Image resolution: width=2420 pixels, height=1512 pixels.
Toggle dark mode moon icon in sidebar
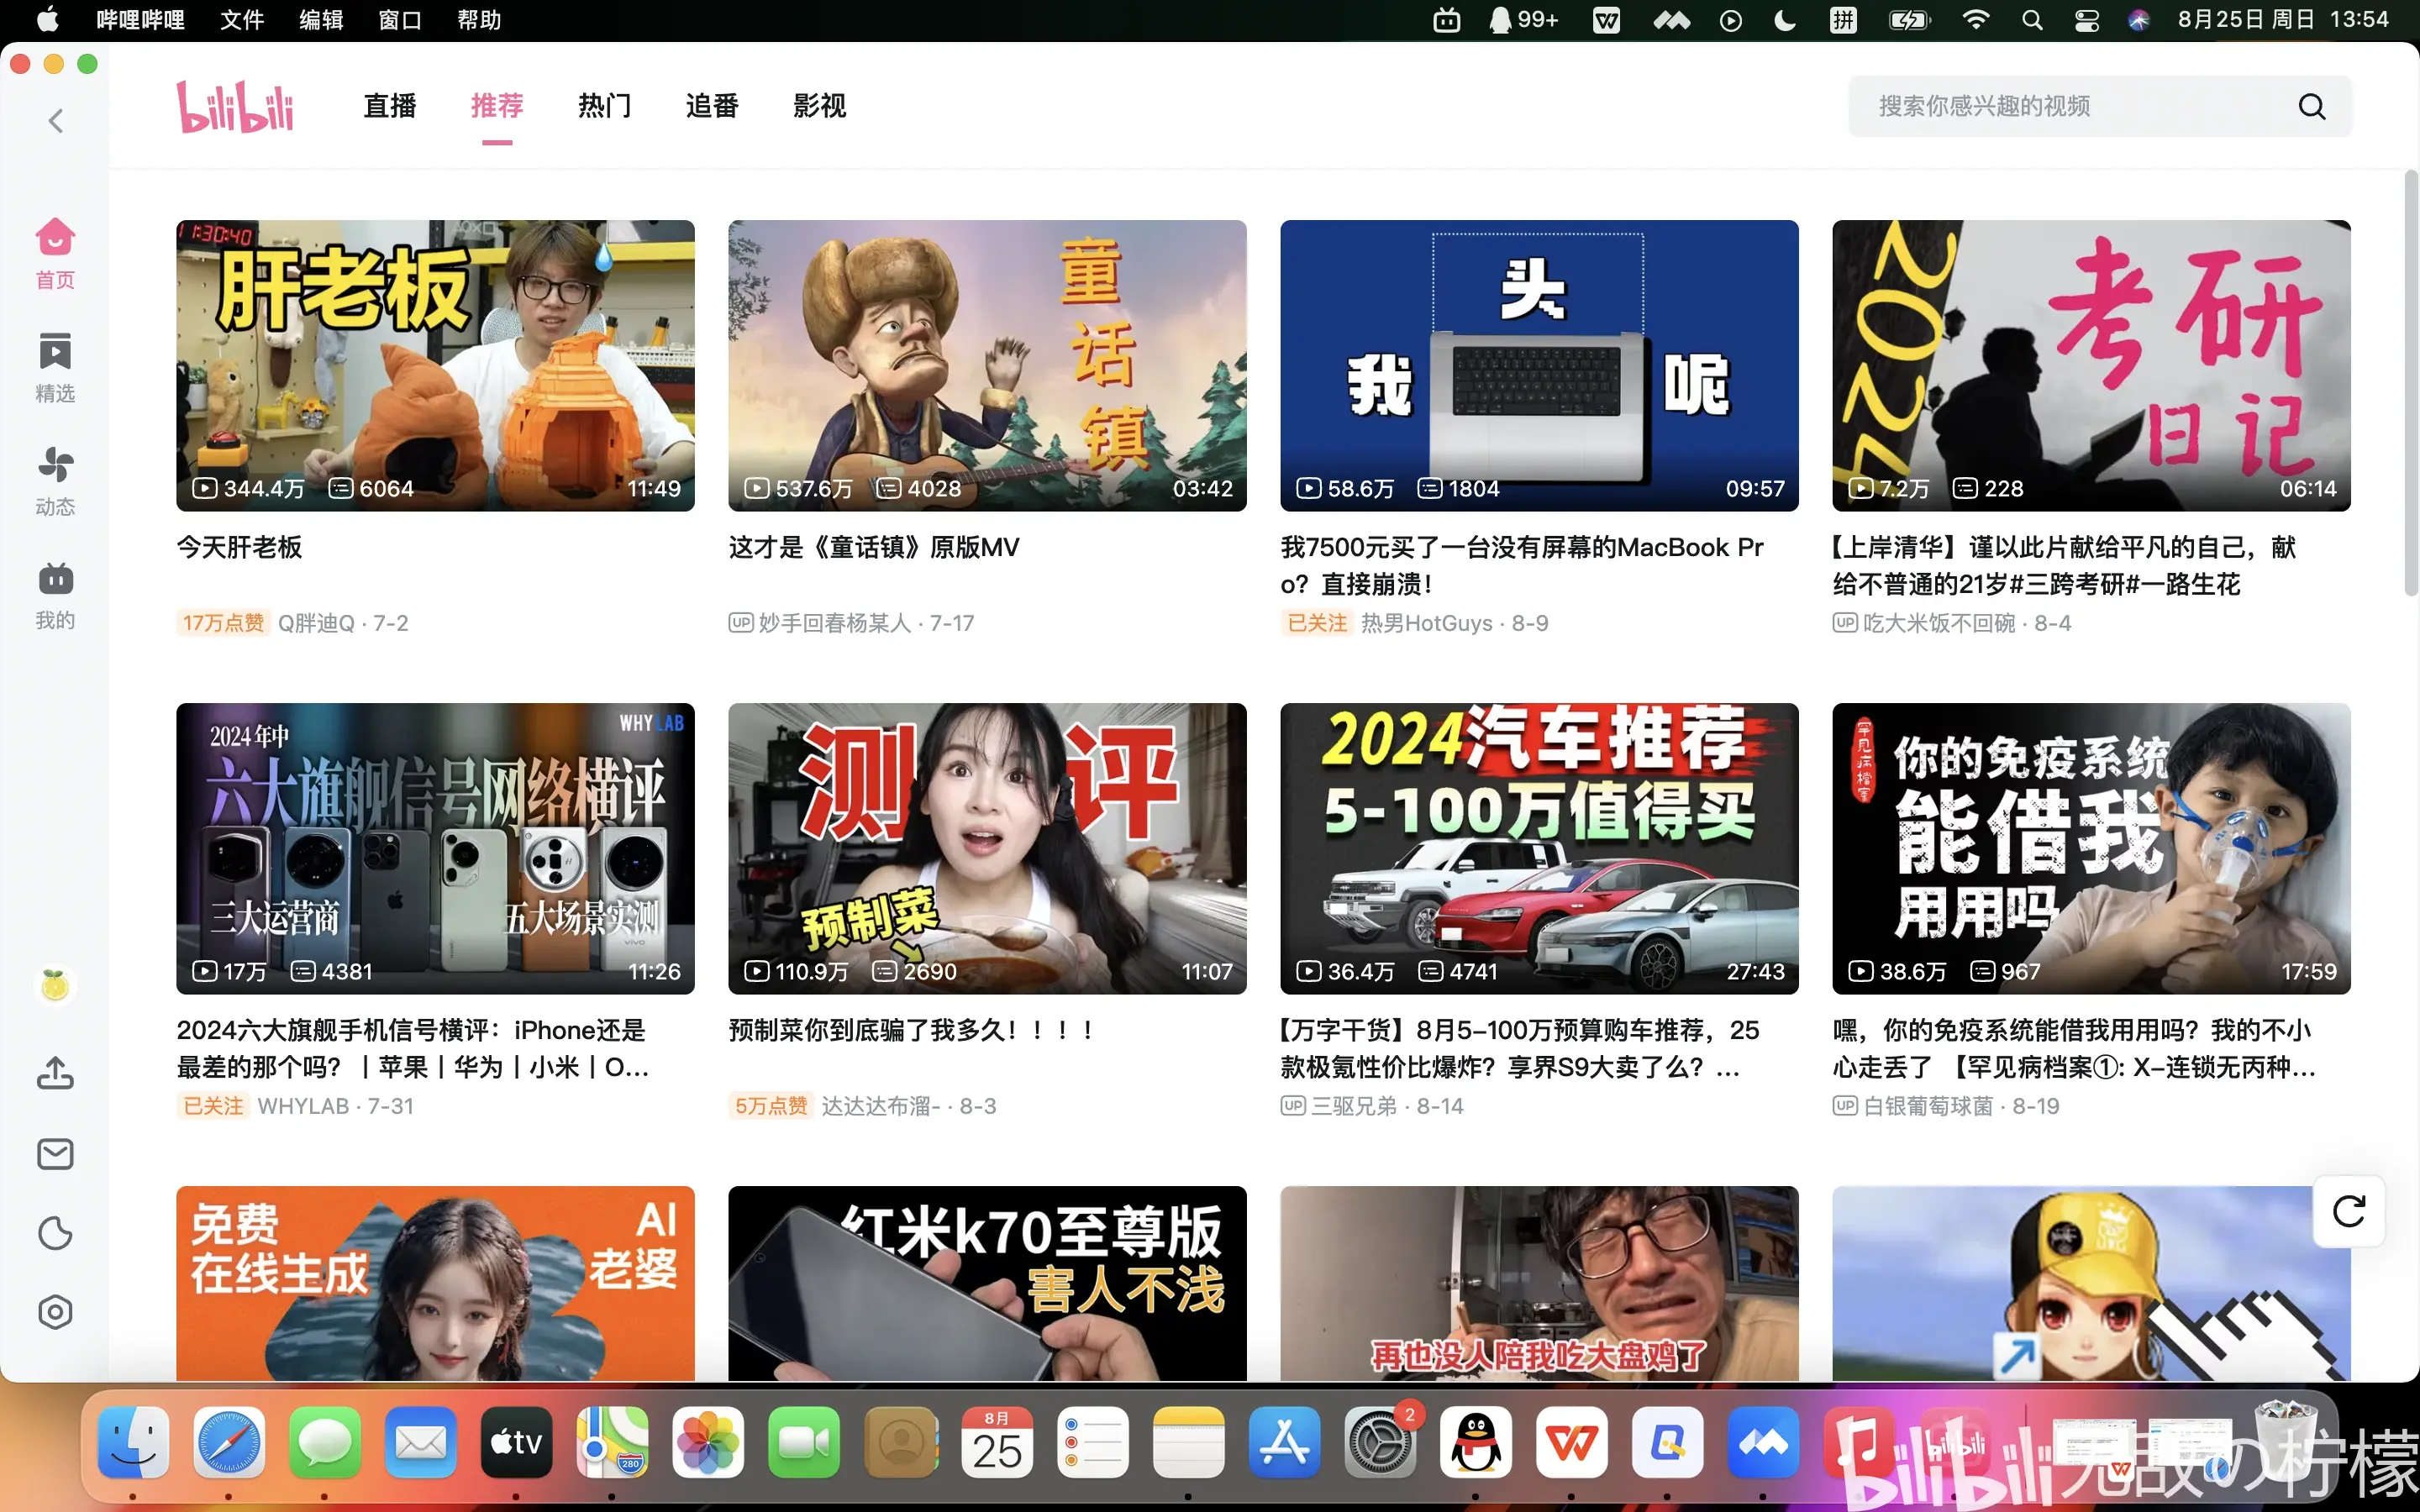pyautogui.click(x=55, y=1233)
